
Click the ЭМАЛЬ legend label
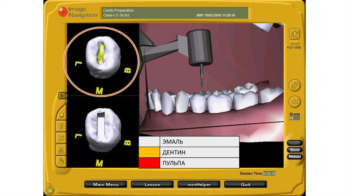point(173,142)
